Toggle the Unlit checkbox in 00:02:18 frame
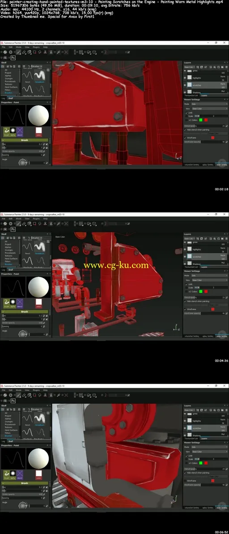 click(187, 113)
